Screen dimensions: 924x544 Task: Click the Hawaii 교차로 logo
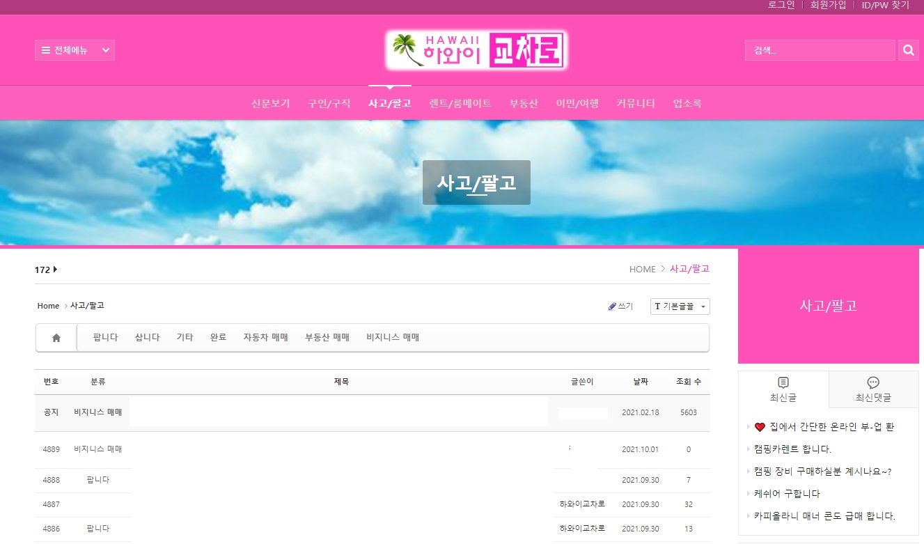coord(478,50)
